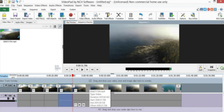The height and width of the screenshot is (112, 224).
Task: Switch media bin to list view
Action: (55, 27)
